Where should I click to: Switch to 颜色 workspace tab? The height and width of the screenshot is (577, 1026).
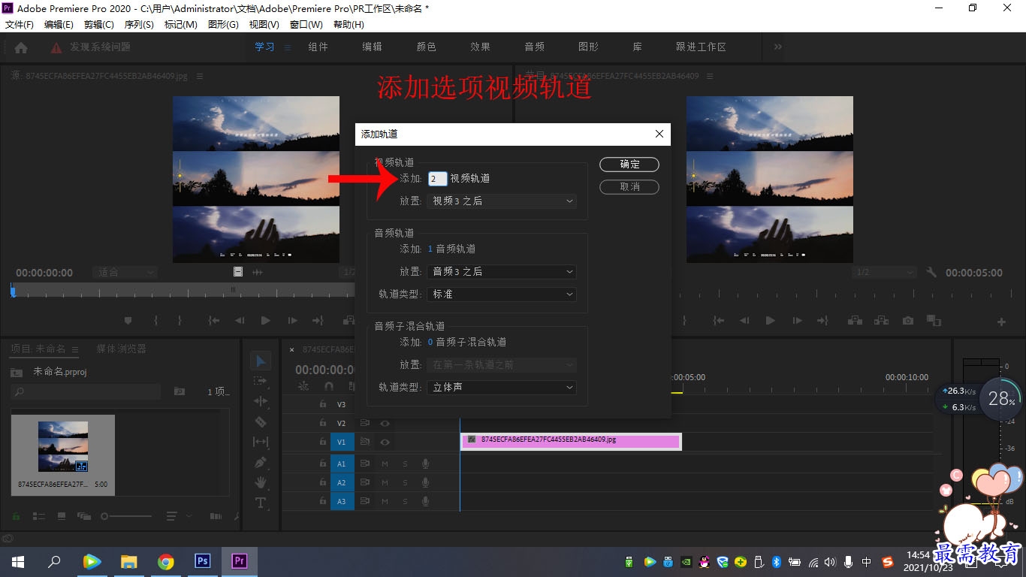pos(427,47)
